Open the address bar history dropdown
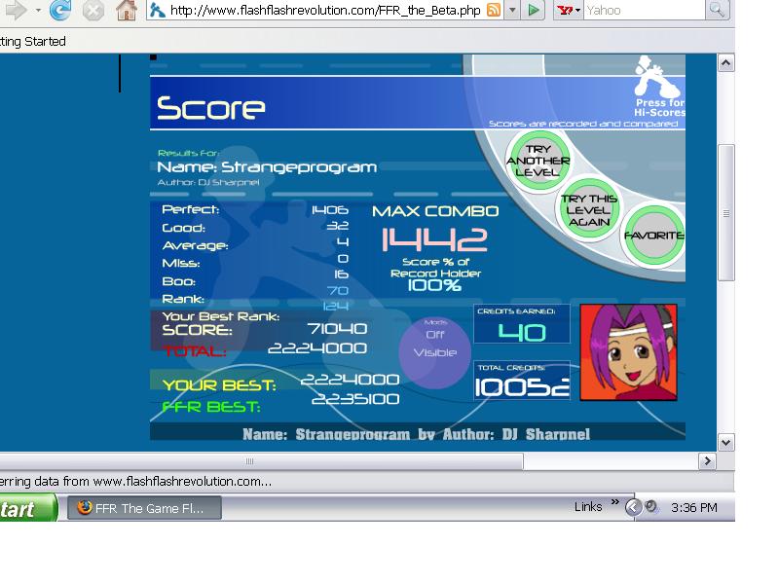779x584 pixels. click(x=512, y=10)
